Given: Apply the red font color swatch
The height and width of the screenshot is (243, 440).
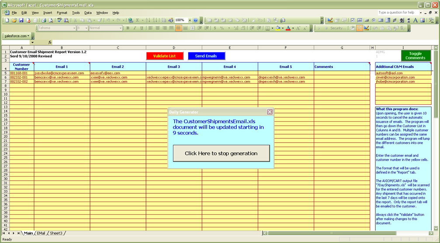Looking at the screenshot, I should [288, 28].
